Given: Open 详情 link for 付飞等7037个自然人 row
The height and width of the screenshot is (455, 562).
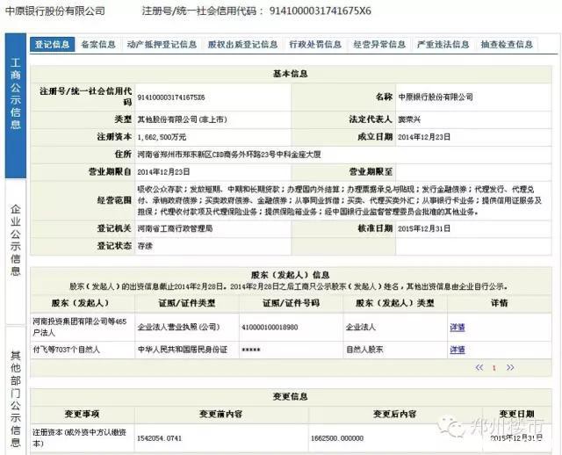Looking at the screenshot, I should coord(458,350).
